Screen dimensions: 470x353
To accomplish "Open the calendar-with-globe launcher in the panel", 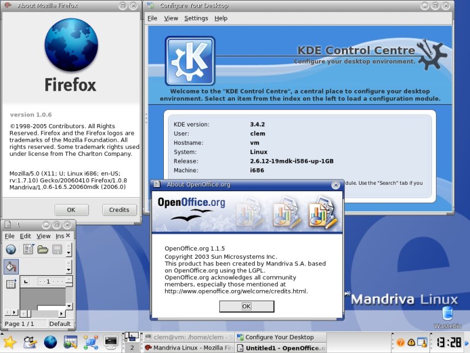I will tap(70, 342).
